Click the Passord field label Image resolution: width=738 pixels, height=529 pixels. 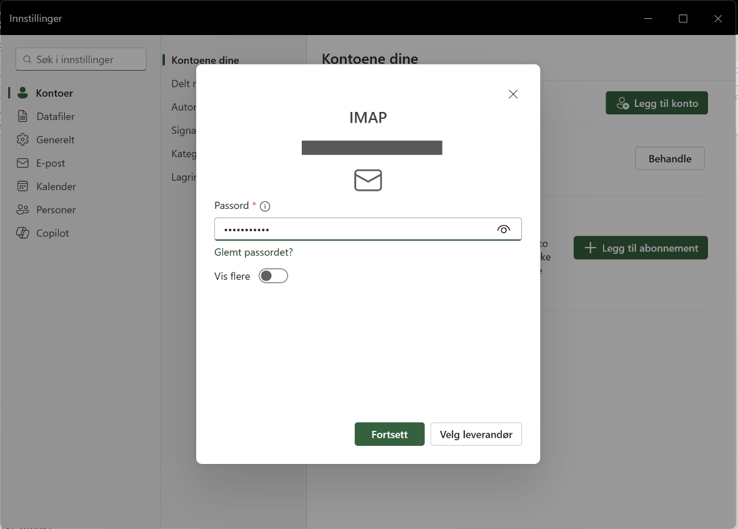point(232,206)
